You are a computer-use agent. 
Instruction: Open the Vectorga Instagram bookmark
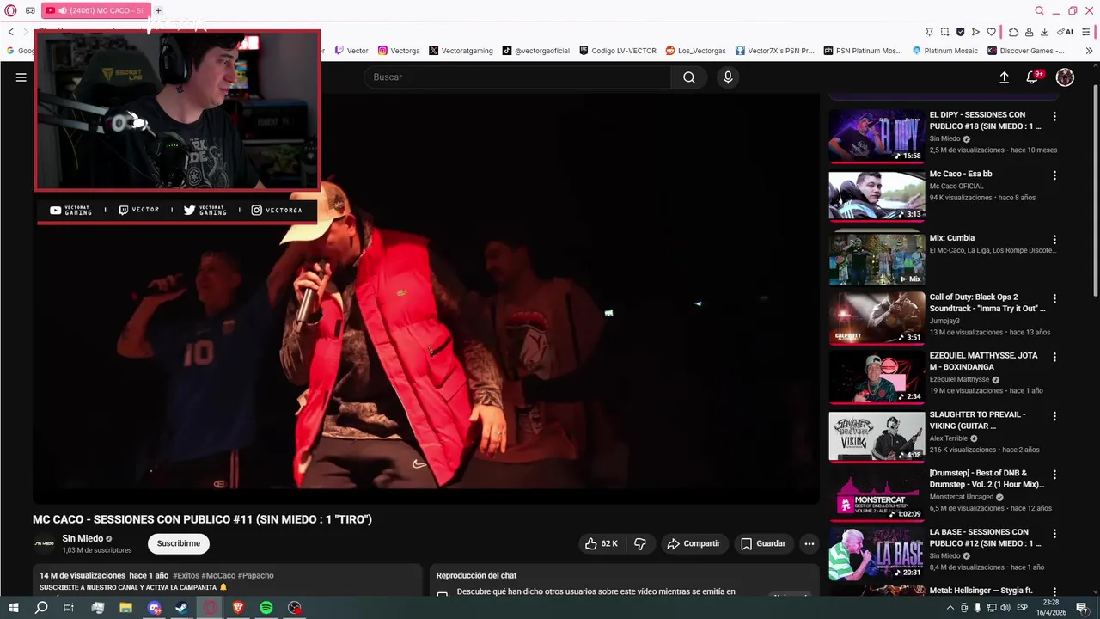pos(399,51)
